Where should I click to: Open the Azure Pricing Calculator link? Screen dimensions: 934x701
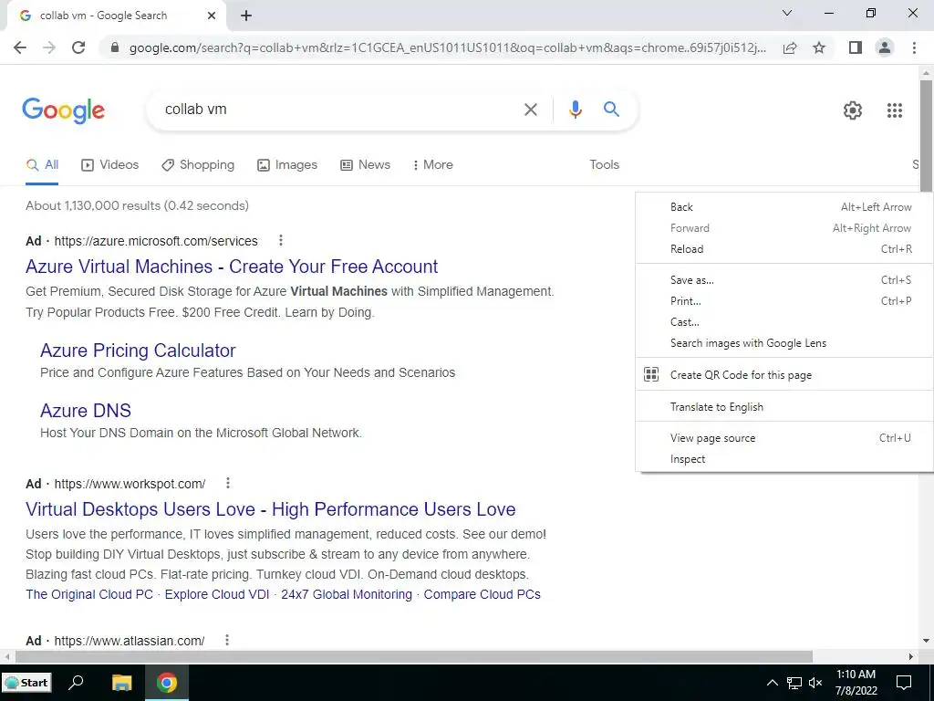click(x=138, y=350)
